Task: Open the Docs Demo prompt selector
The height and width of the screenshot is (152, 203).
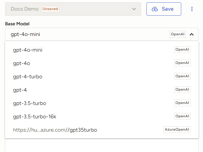Action: coord(73,9)
